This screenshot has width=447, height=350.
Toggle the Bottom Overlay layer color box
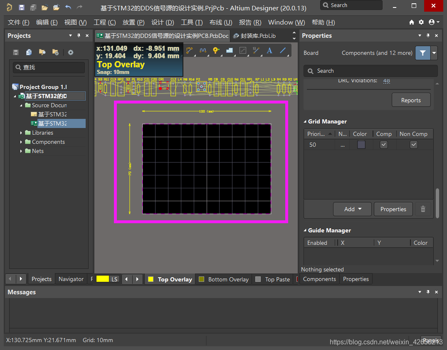pos(201,279)
